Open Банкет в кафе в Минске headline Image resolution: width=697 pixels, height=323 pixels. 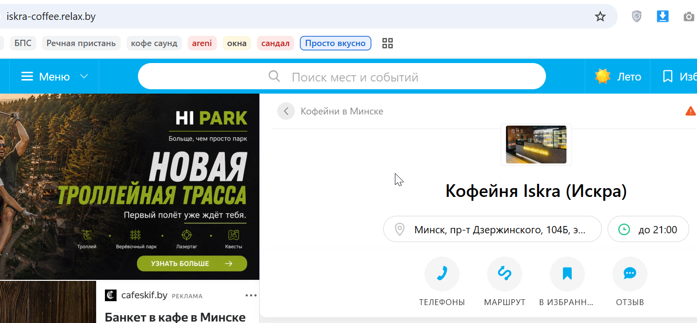click(175, 317)
